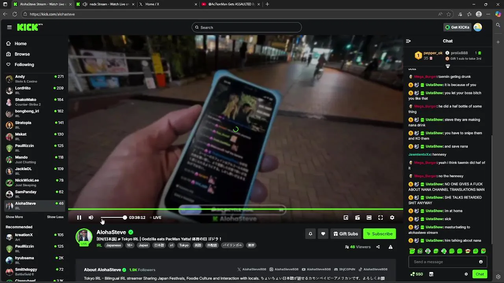This screenshot has width=504, height=283.
Task: Open Andy's channel in sidebar
Action: click(35, 79)
